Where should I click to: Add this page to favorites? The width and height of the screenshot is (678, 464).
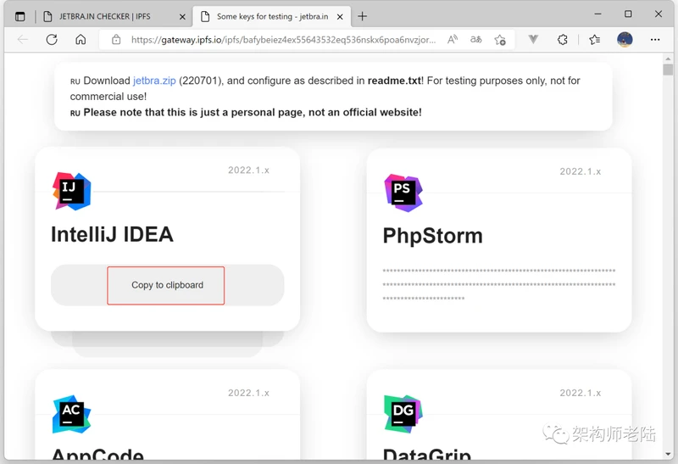pyautogui.click(x=500, y=40)
